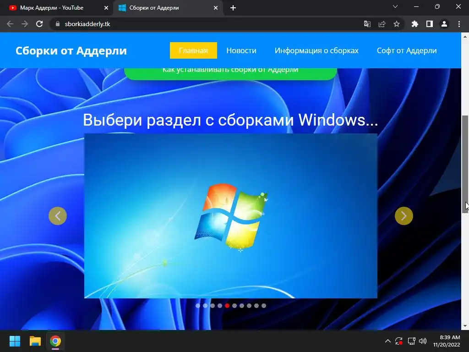The width and height of the screenshot is (469, 352).
Task: Select the sixth carousel dot
Action: tap(234, 306)
